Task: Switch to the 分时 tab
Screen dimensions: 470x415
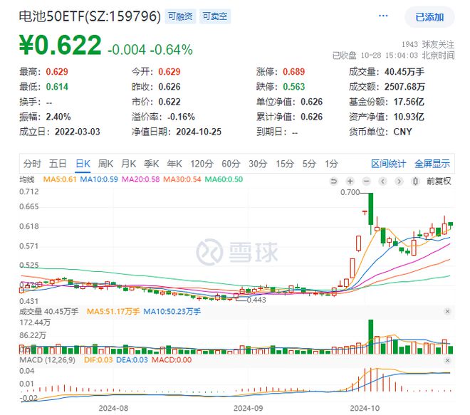Action: [x=32, y=164]
